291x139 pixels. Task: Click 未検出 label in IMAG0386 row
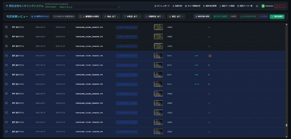170,94
